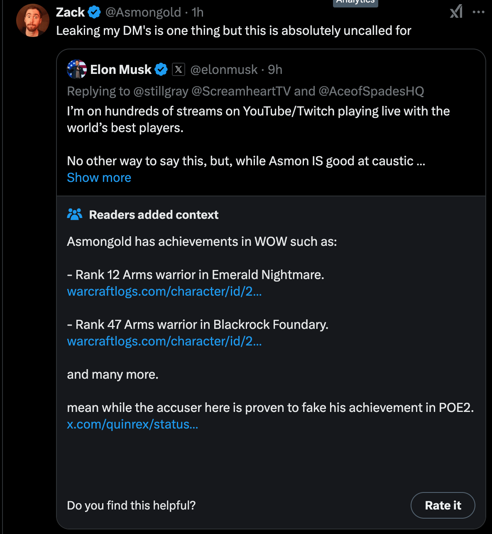Click the @elonmusk handle
Screen dimensions: 492x534
click(x=225, y=70)
